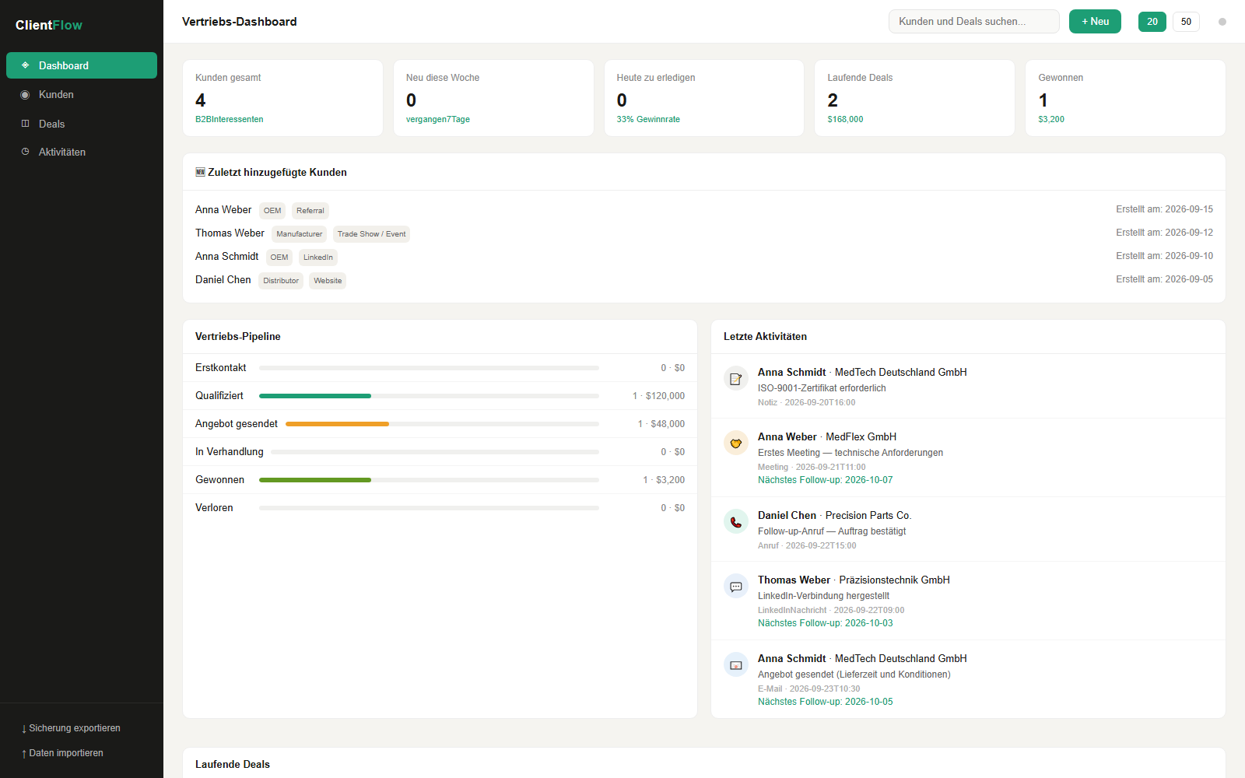Click the message bubble icon for Thomas Weber
Screen dimensions: 1245x778
[x=736, y=587]
